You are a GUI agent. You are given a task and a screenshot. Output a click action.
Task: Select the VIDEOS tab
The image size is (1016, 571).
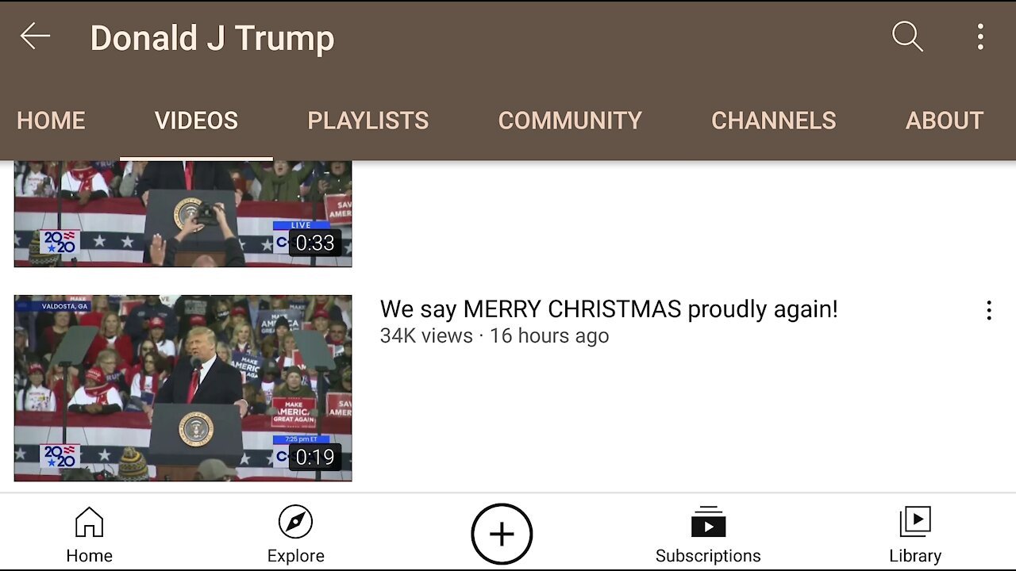click(x=196, y=121)
